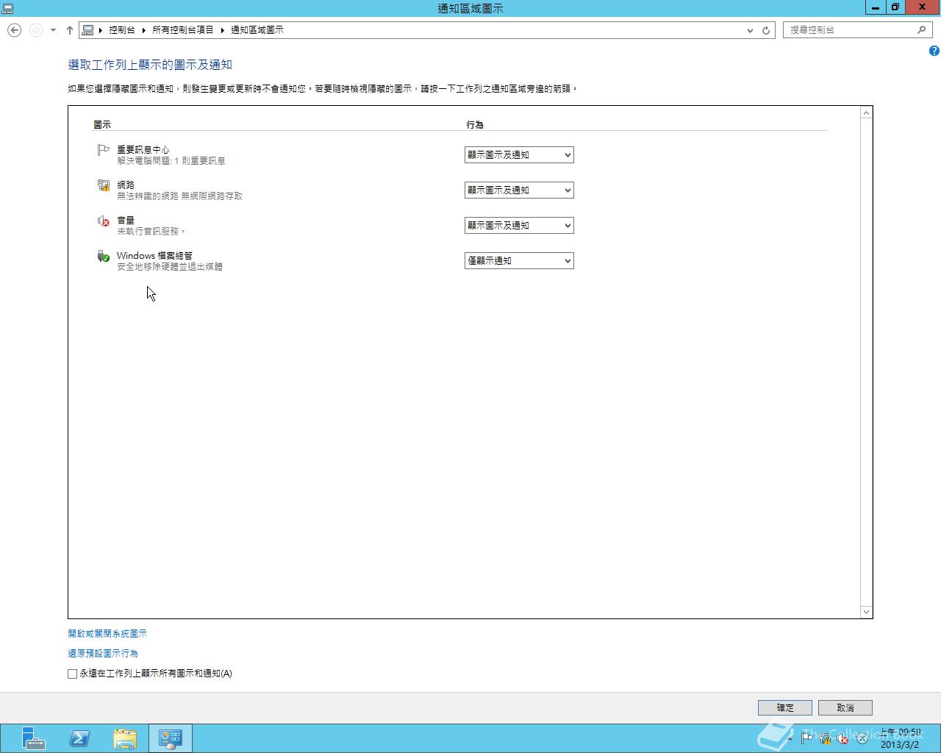Click the network warning tray icon
Image resolution: width=941 pixels, height=753 pixels.
tap(825, 738)
